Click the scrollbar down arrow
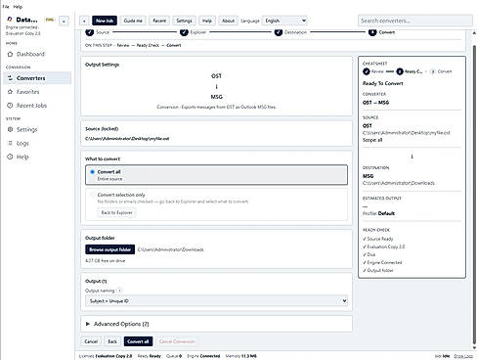The image size is (477, 360). 474,348
